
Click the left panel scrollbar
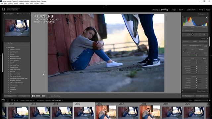coord(2,63)
